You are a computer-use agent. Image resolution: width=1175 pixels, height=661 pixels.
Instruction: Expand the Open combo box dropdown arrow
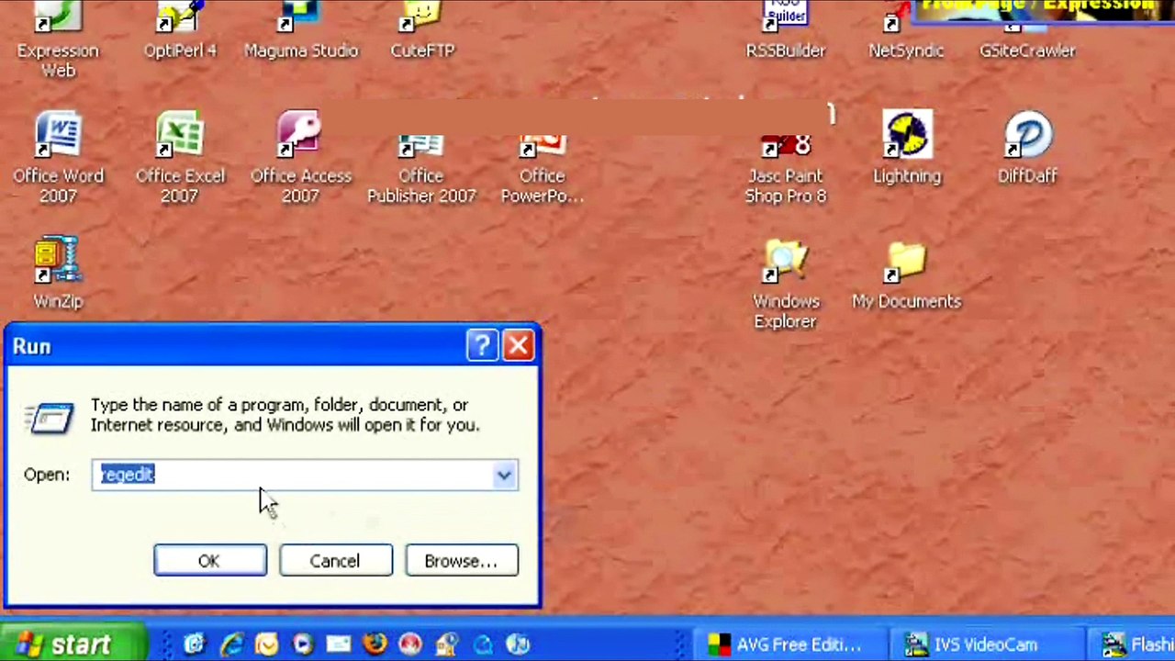[504, 475]
